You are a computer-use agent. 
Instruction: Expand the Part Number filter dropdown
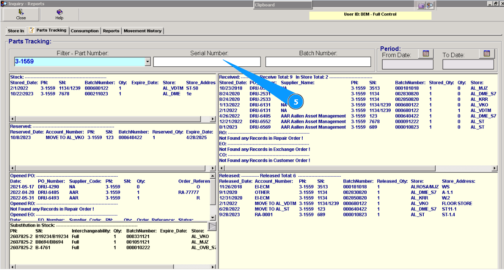pyautogui.click(x=148, y=62)
